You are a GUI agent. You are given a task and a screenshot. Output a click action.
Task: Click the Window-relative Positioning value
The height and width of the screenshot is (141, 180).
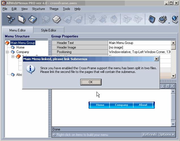click(140, 52)
